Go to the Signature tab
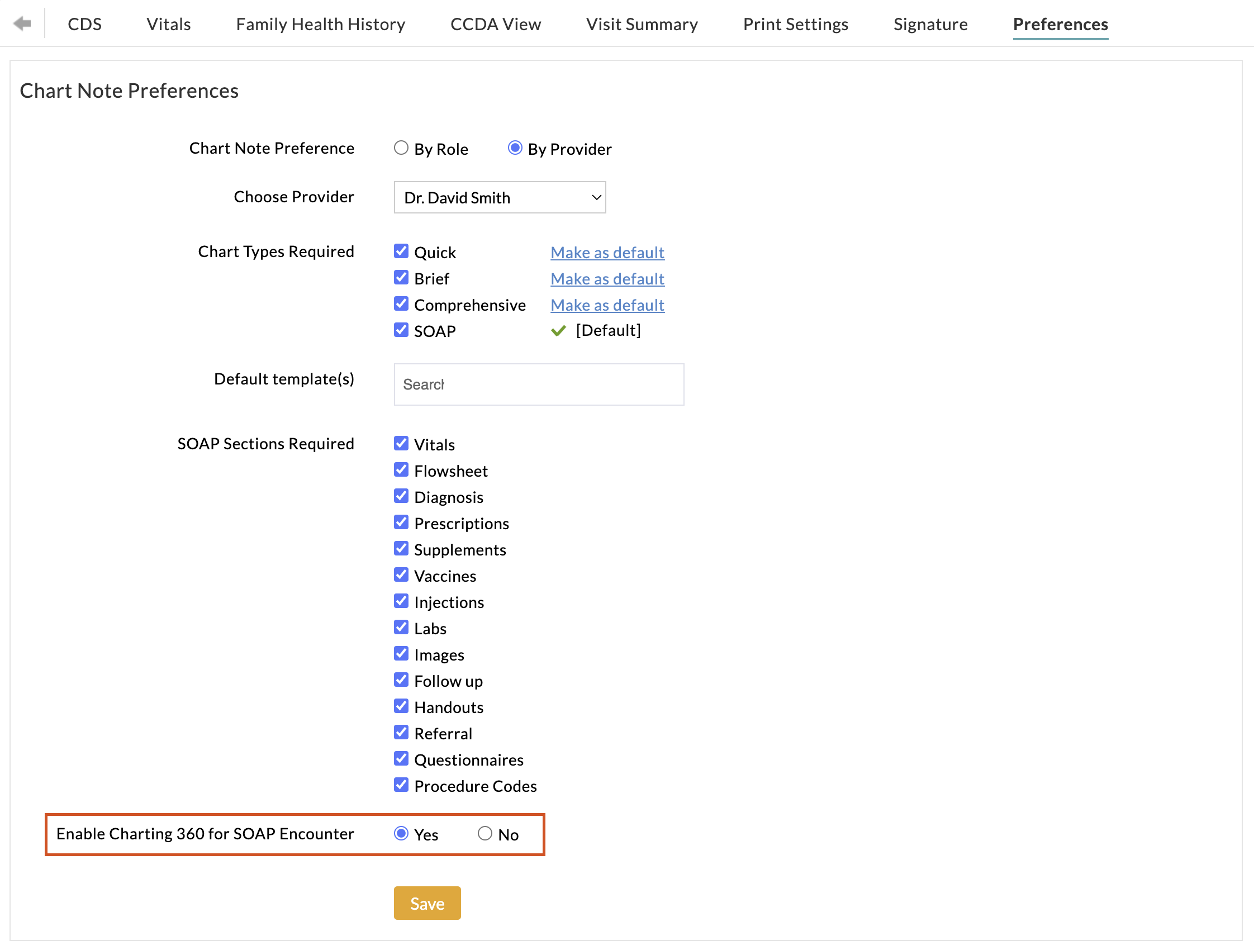The width and height of the screenshot is (1254, 950). click(930, 25)
